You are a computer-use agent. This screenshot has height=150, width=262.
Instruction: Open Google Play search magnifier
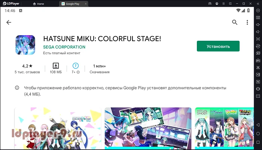[235, 22]
